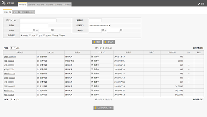Click the sort triangle next to 状況 header
207x117 pixels.
[x=104, y=52]
